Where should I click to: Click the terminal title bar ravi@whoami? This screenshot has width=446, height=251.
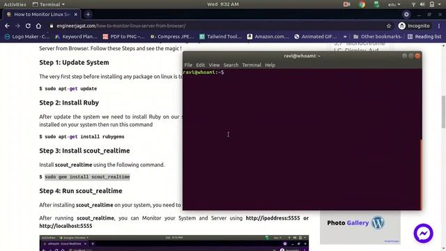(x=302, y=56)
